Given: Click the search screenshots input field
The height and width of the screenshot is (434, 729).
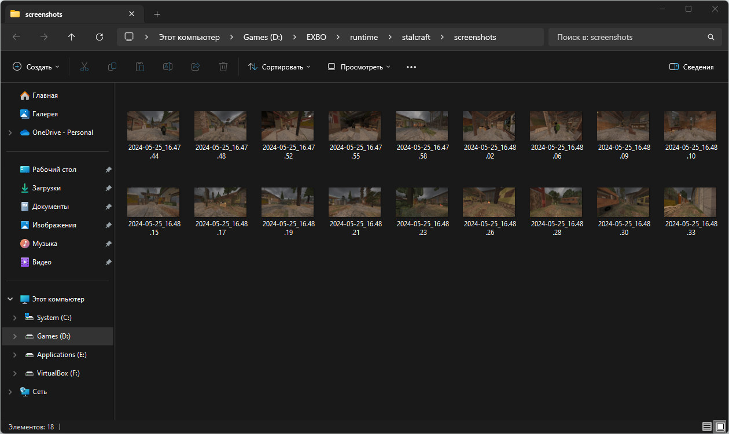Looking at the screenshot, I should (628, 37).
